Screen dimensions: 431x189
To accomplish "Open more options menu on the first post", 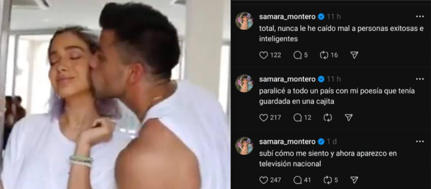I will 420,17.
